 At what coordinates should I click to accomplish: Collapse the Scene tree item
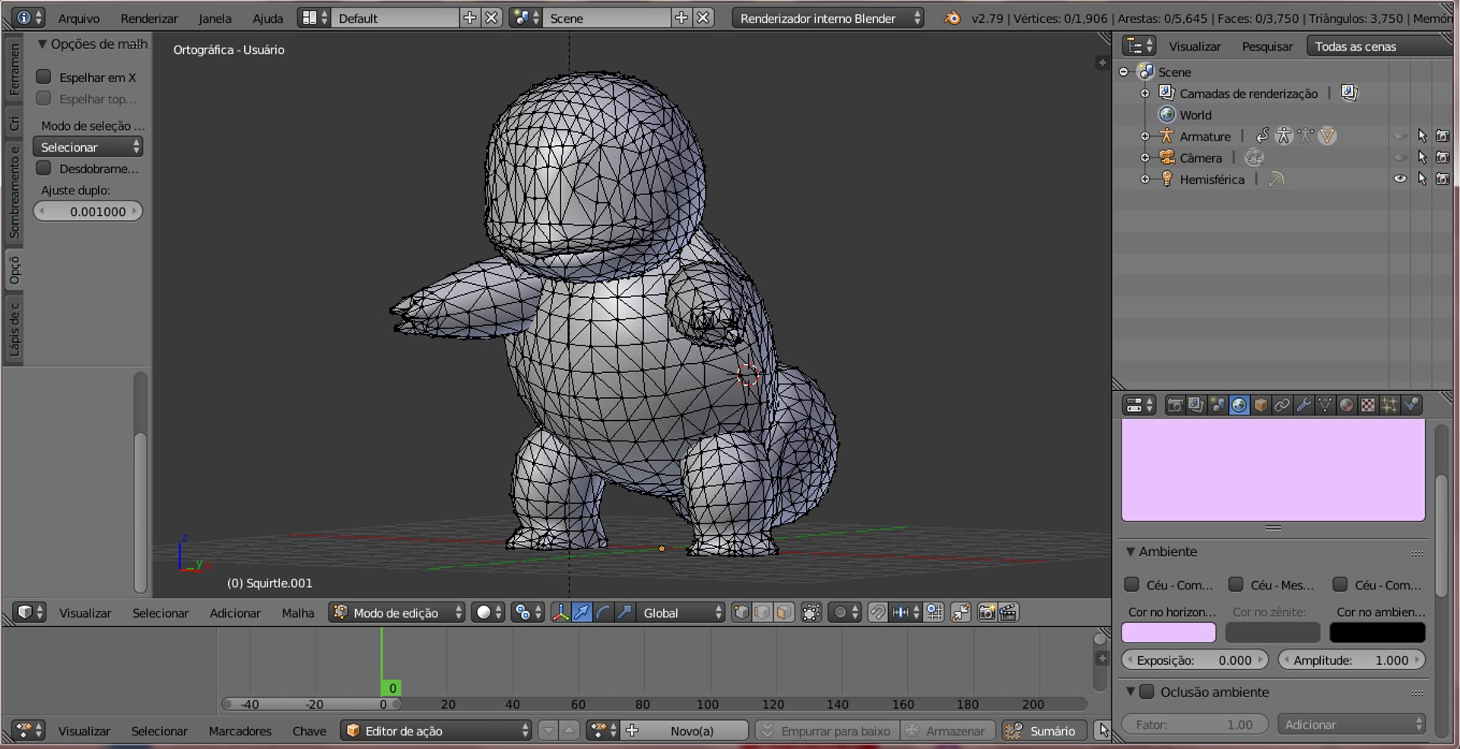pyautogui.click(x=1124, y=71)
